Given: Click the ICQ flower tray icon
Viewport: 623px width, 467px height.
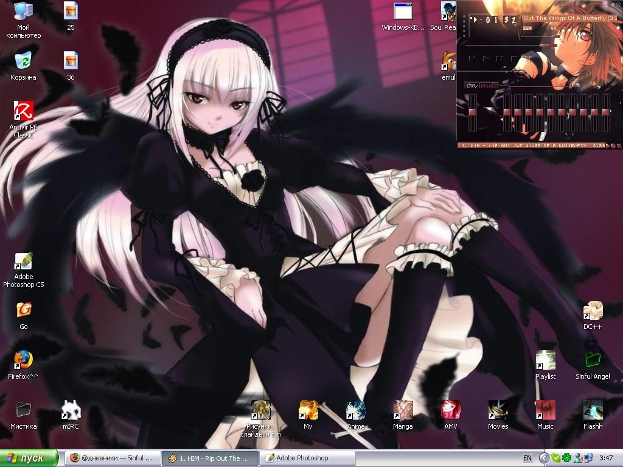Looking at the screenshot, I should tap(566, 458).
